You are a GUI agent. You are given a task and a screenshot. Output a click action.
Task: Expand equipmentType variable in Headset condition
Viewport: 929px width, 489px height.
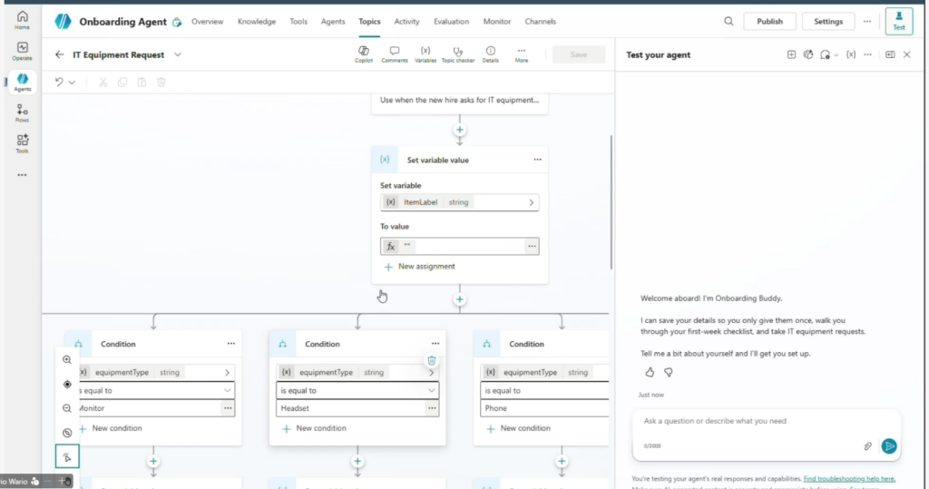pos(431,373)
